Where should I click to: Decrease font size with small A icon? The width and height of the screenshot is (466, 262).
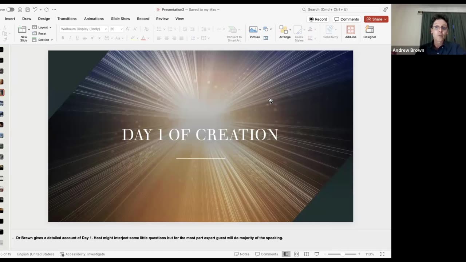135,29
